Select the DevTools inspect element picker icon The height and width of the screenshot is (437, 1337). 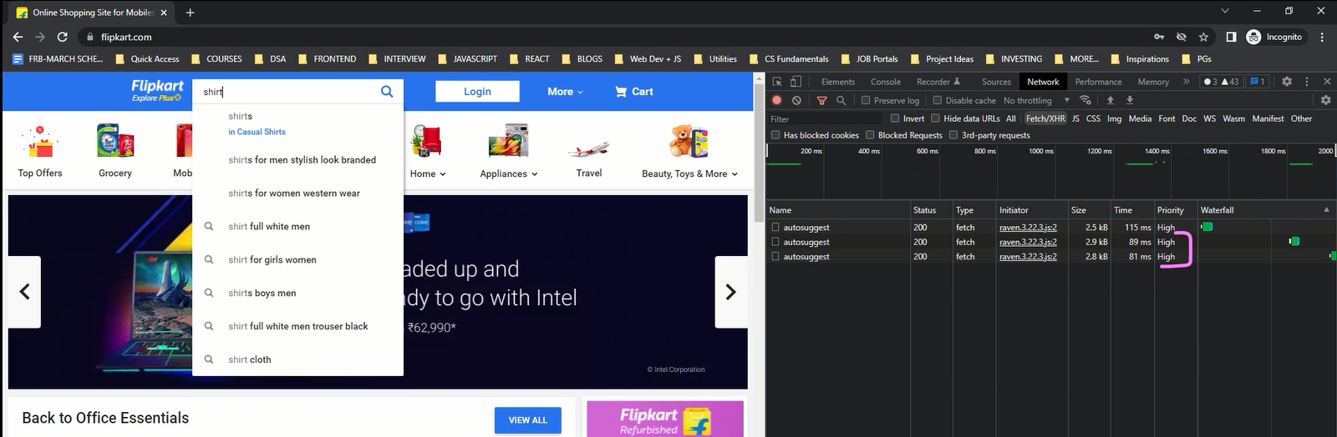click(777, 82)
